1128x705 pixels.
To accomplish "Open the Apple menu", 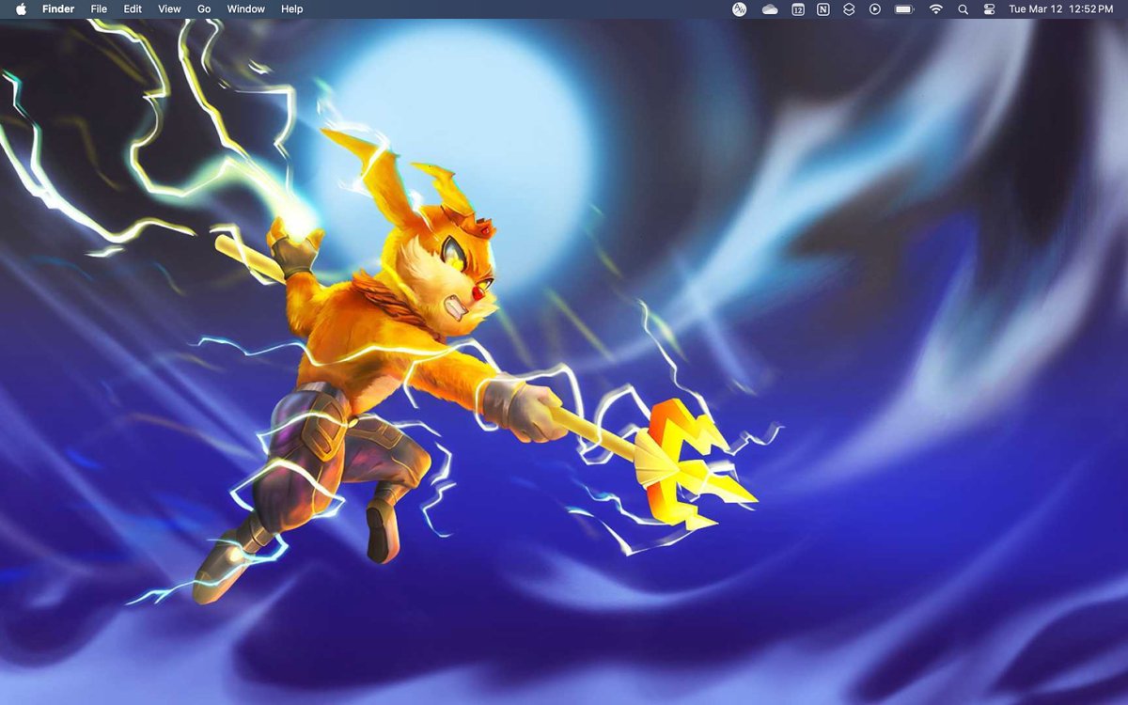I will point(21,8).
